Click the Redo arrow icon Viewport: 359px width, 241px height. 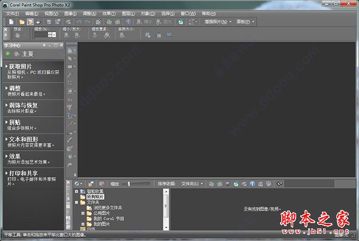tap(87, 22)
